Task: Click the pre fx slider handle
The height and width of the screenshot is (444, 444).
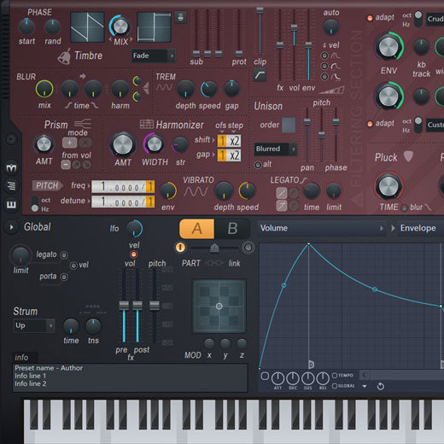Action: 124,306
